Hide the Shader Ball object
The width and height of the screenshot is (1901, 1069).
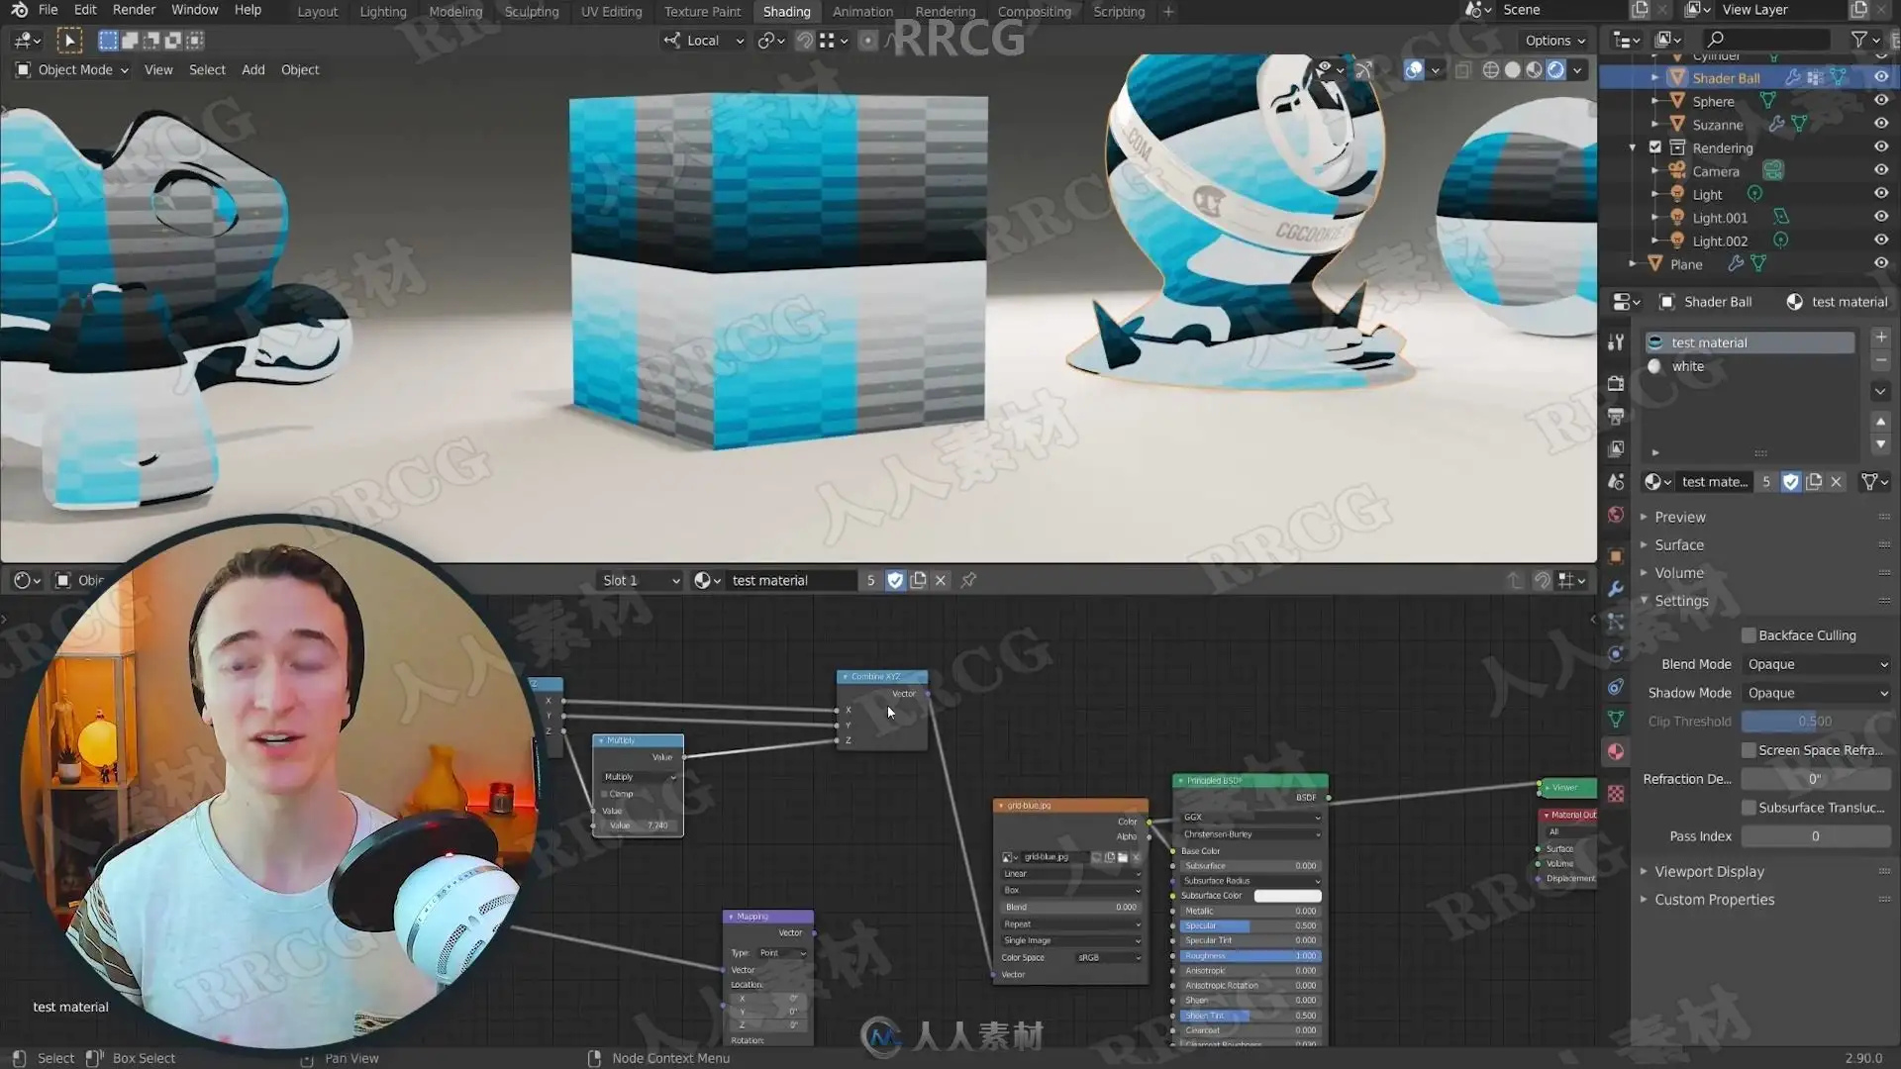1880,77
